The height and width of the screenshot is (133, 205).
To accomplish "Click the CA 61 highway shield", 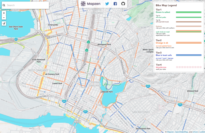I will click(x=78, y=122).
